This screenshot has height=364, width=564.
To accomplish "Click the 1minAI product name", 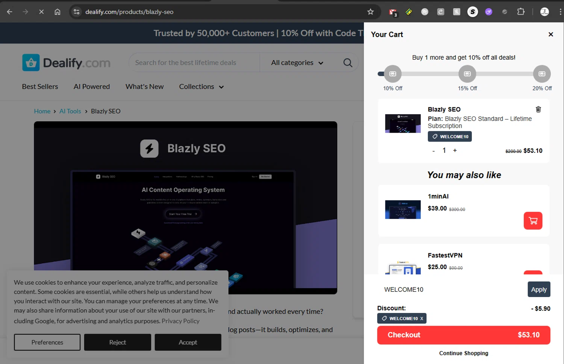I will pos(438,196).
